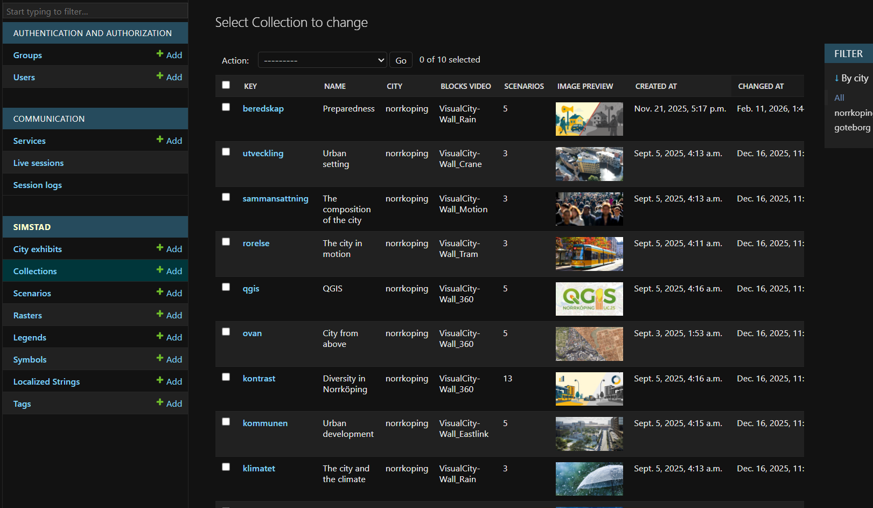The height and width of the screenshot is (508, 873).
Task: Sort table by NAME column
Action: 335,86
